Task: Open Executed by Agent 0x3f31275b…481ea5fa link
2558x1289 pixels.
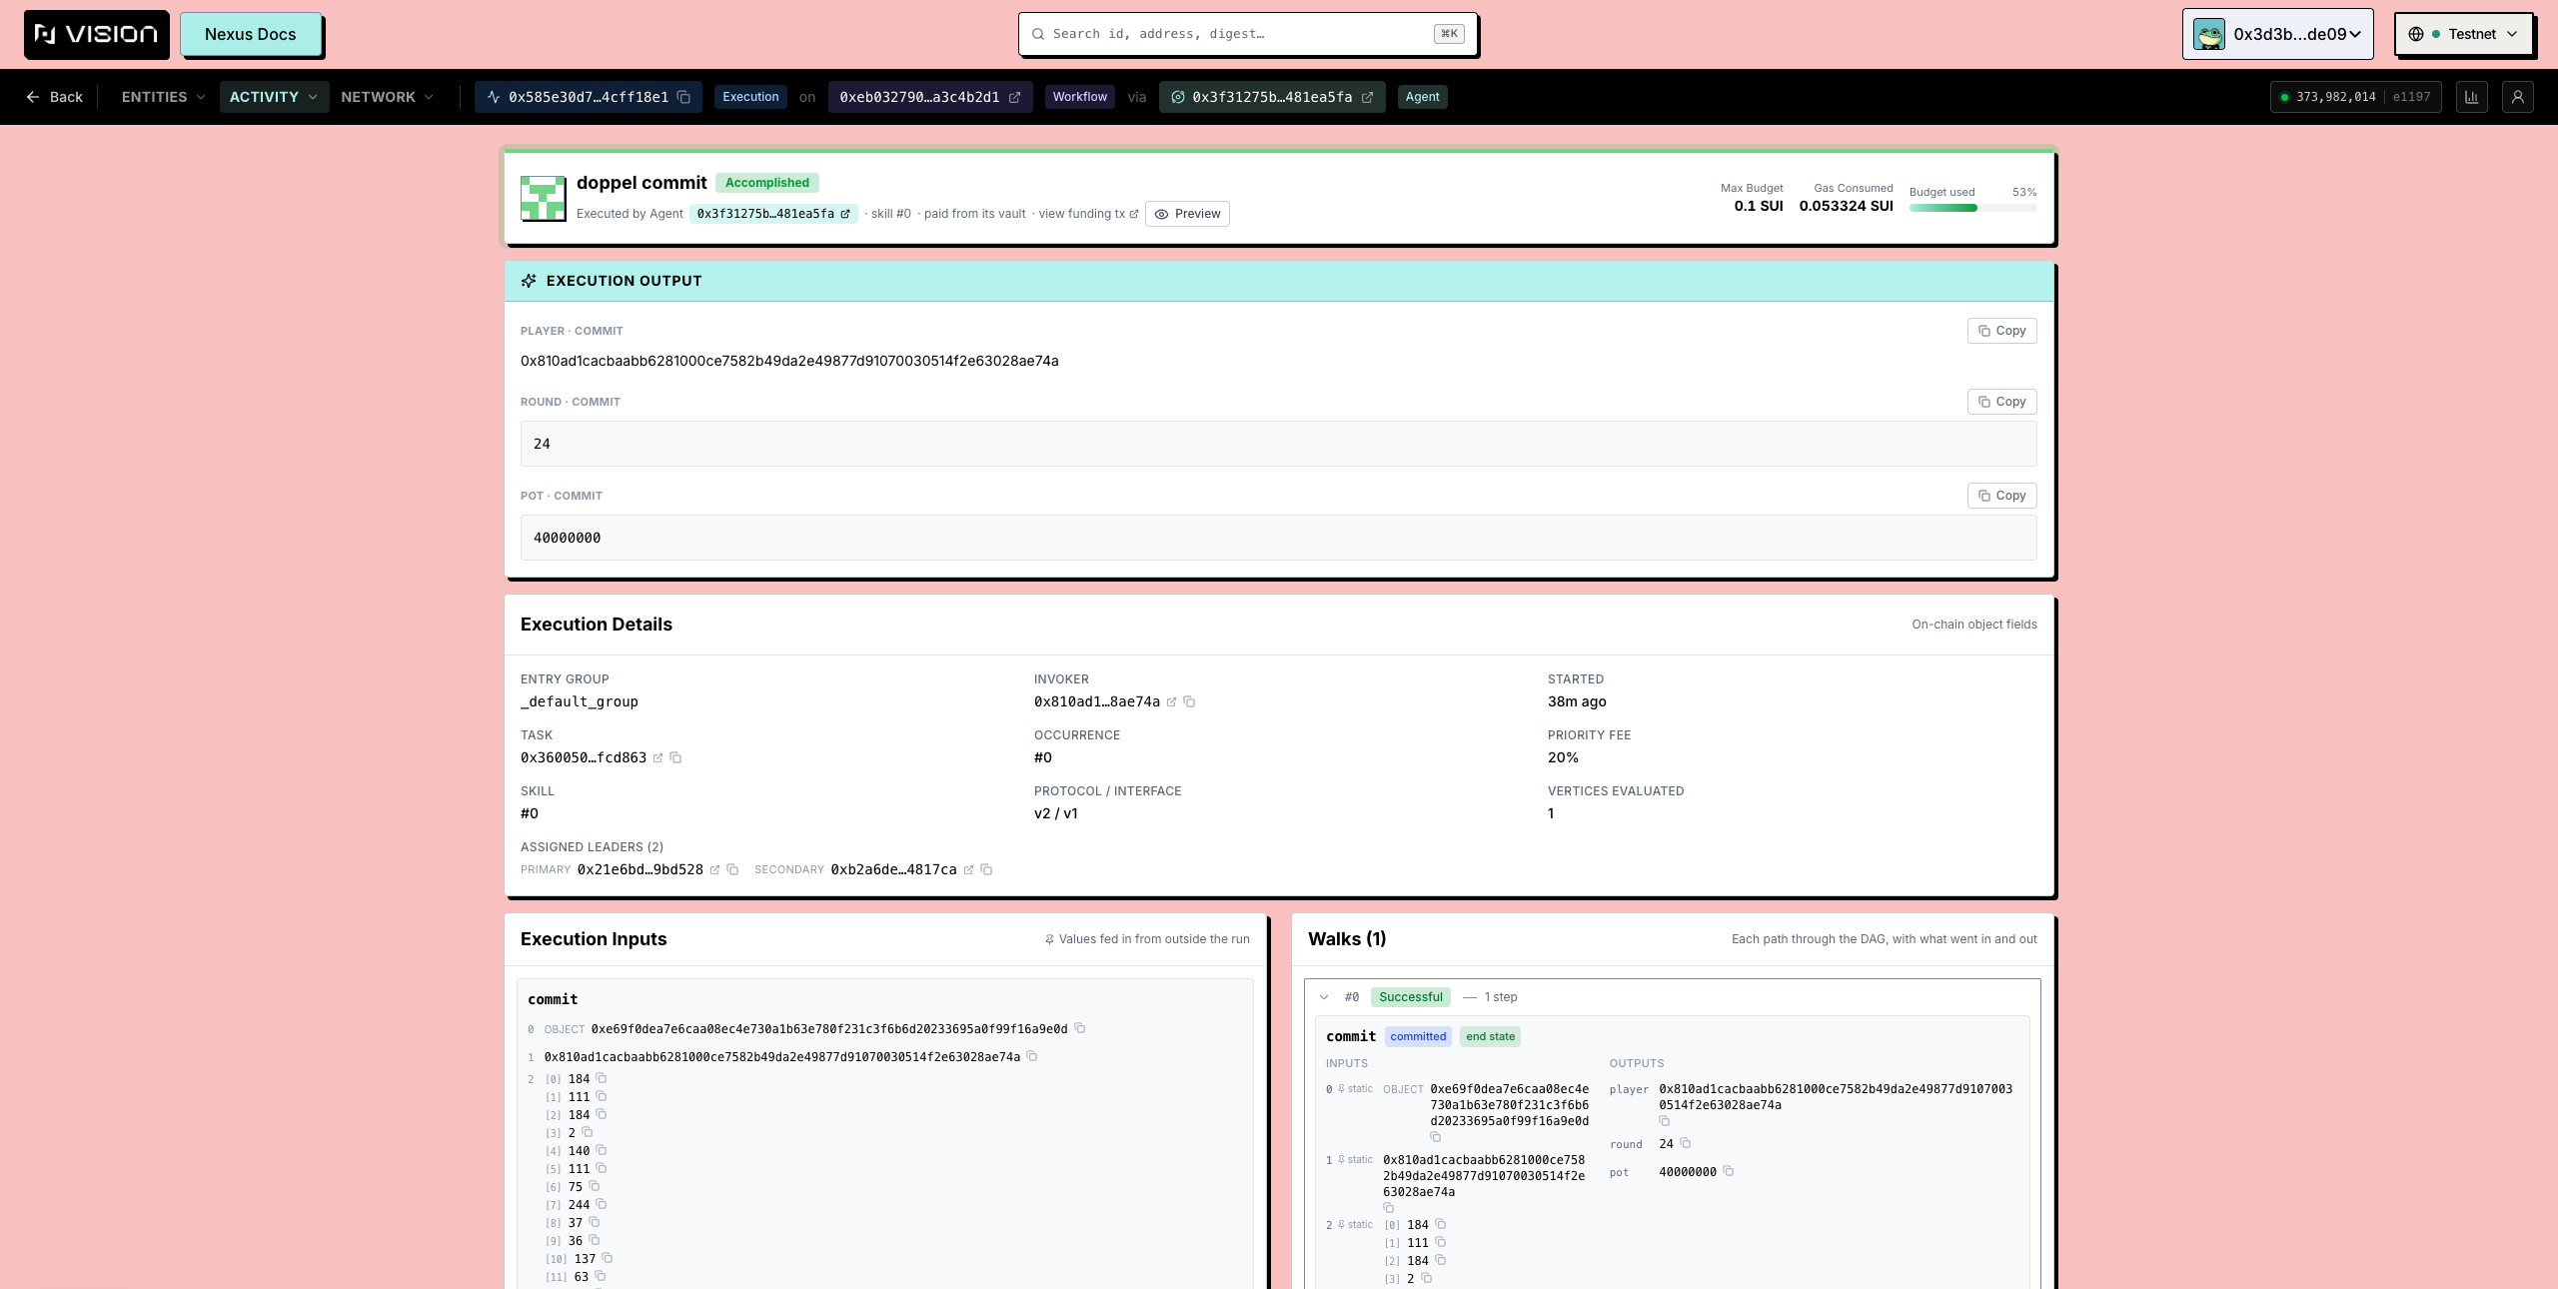Action: (773, 214)
